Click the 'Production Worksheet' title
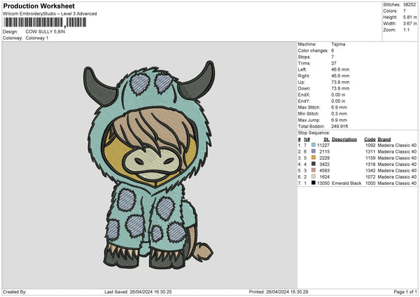Viewport: 420px width, 297px height. (x=38, y=6)
